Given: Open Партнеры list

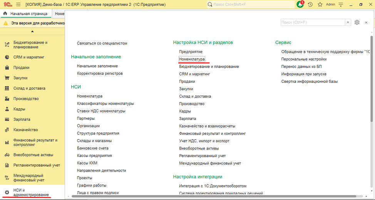Looking at the screenshot, I should [x=85, y=118].
